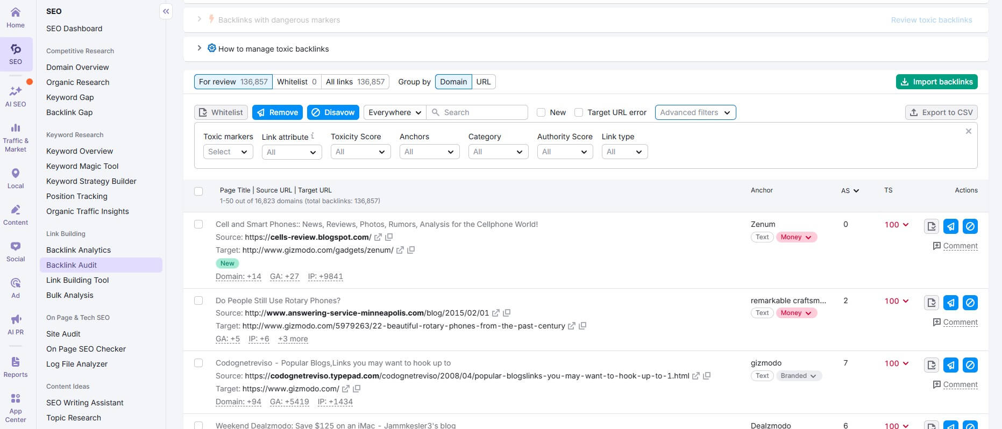The height and width of the screenshot is (429, 1002).
Task: Open Everywhere search scope dropdown
Action: click(x=395, y=112)
